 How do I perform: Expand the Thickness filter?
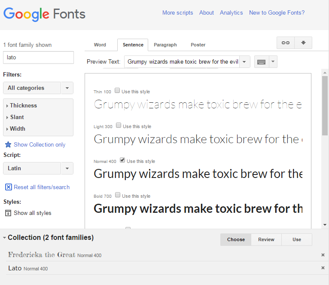pos(22,105)
